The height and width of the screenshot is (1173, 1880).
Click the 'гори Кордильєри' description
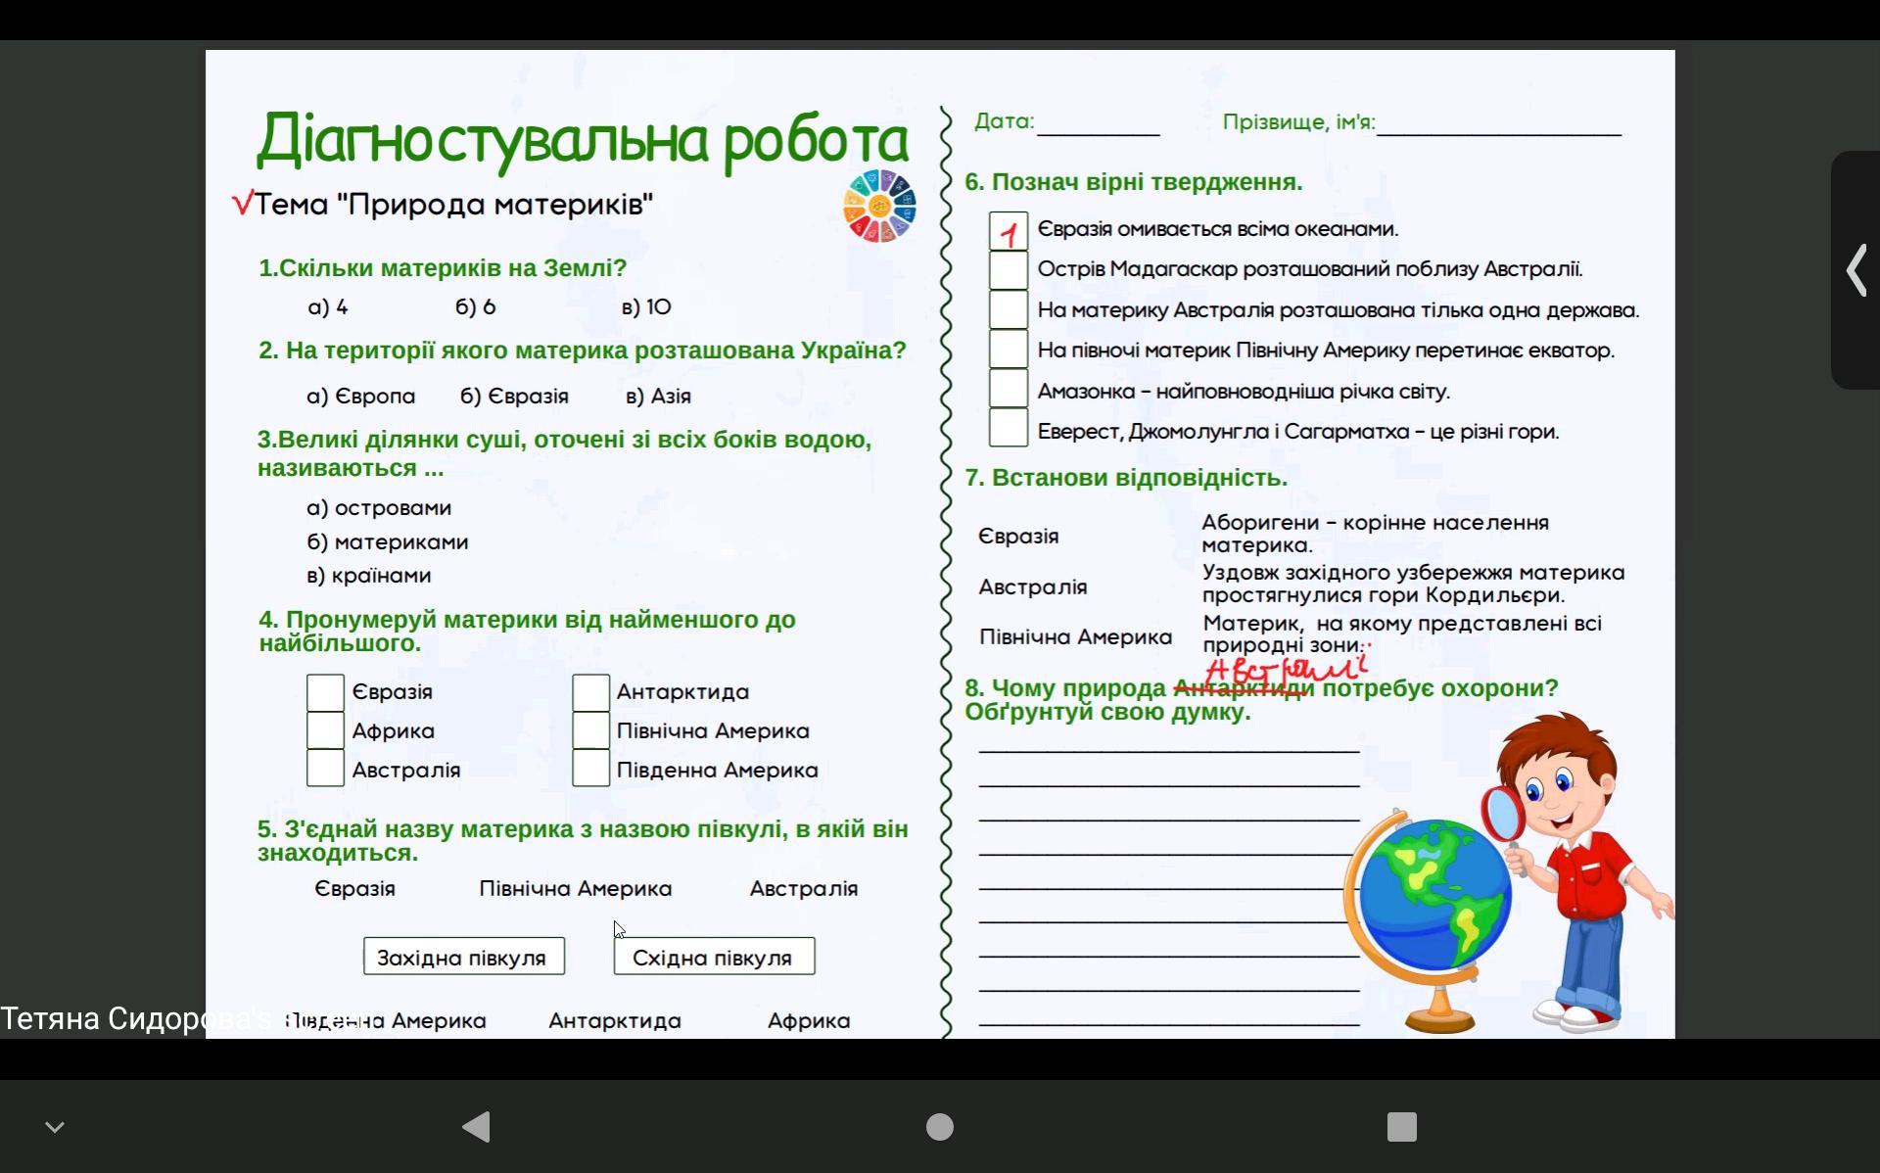1414,584
